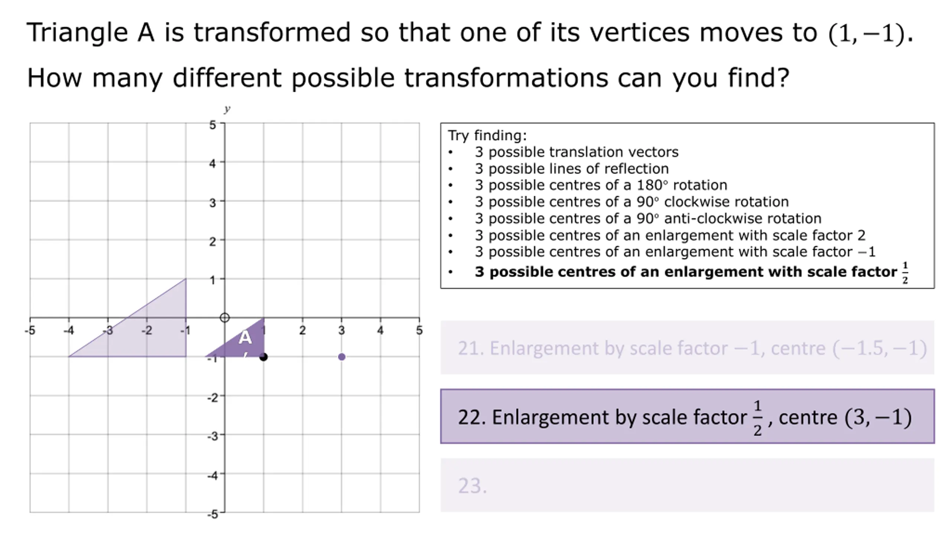Click bullet about enlargement scale factor 2
The height and width of the screenshot is (535, 951).
[x=670, y=235]
